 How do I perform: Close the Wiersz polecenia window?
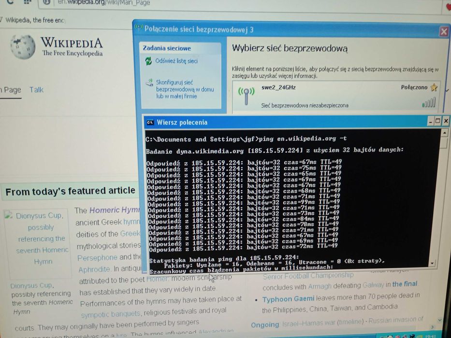pyautogui.click(x=446, y=121)
